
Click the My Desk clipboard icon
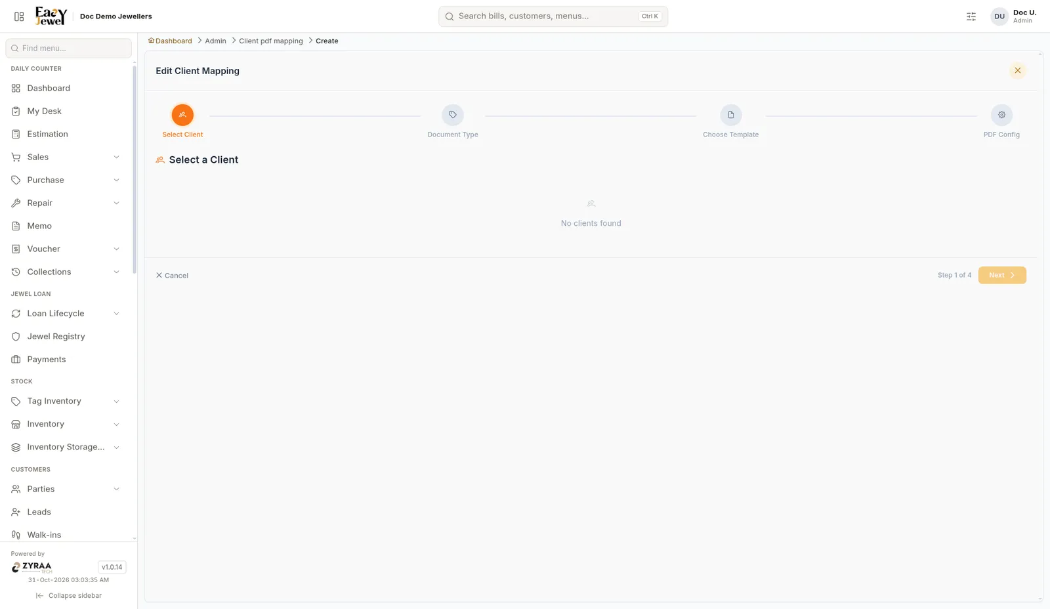[16, 111]
